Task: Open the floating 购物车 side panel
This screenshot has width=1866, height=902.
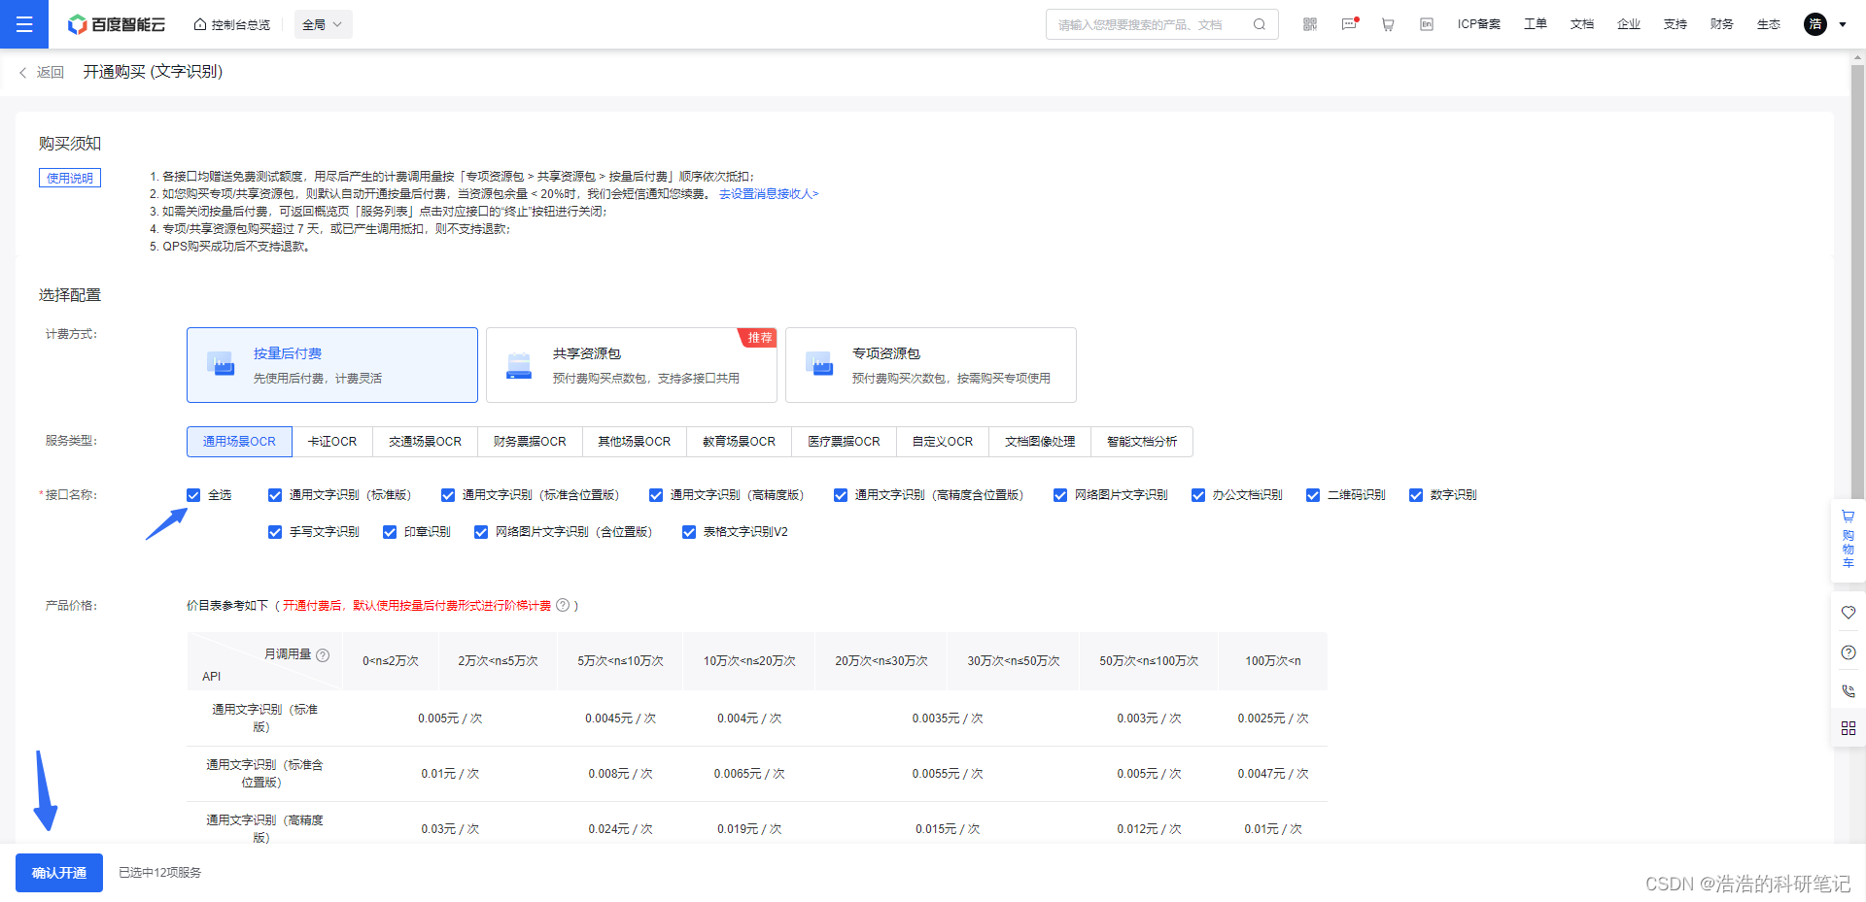Action: (1849, 540)
